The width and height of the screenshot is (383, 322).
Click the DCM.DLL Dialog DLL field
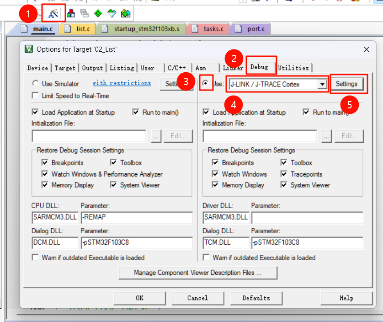(55, 242)
